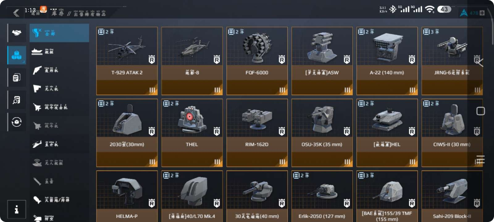The height and width of the screenshot is (222, 494).
Task: Open the T-929 ATAK 2 helicopter card
Action: pos(127,61)
